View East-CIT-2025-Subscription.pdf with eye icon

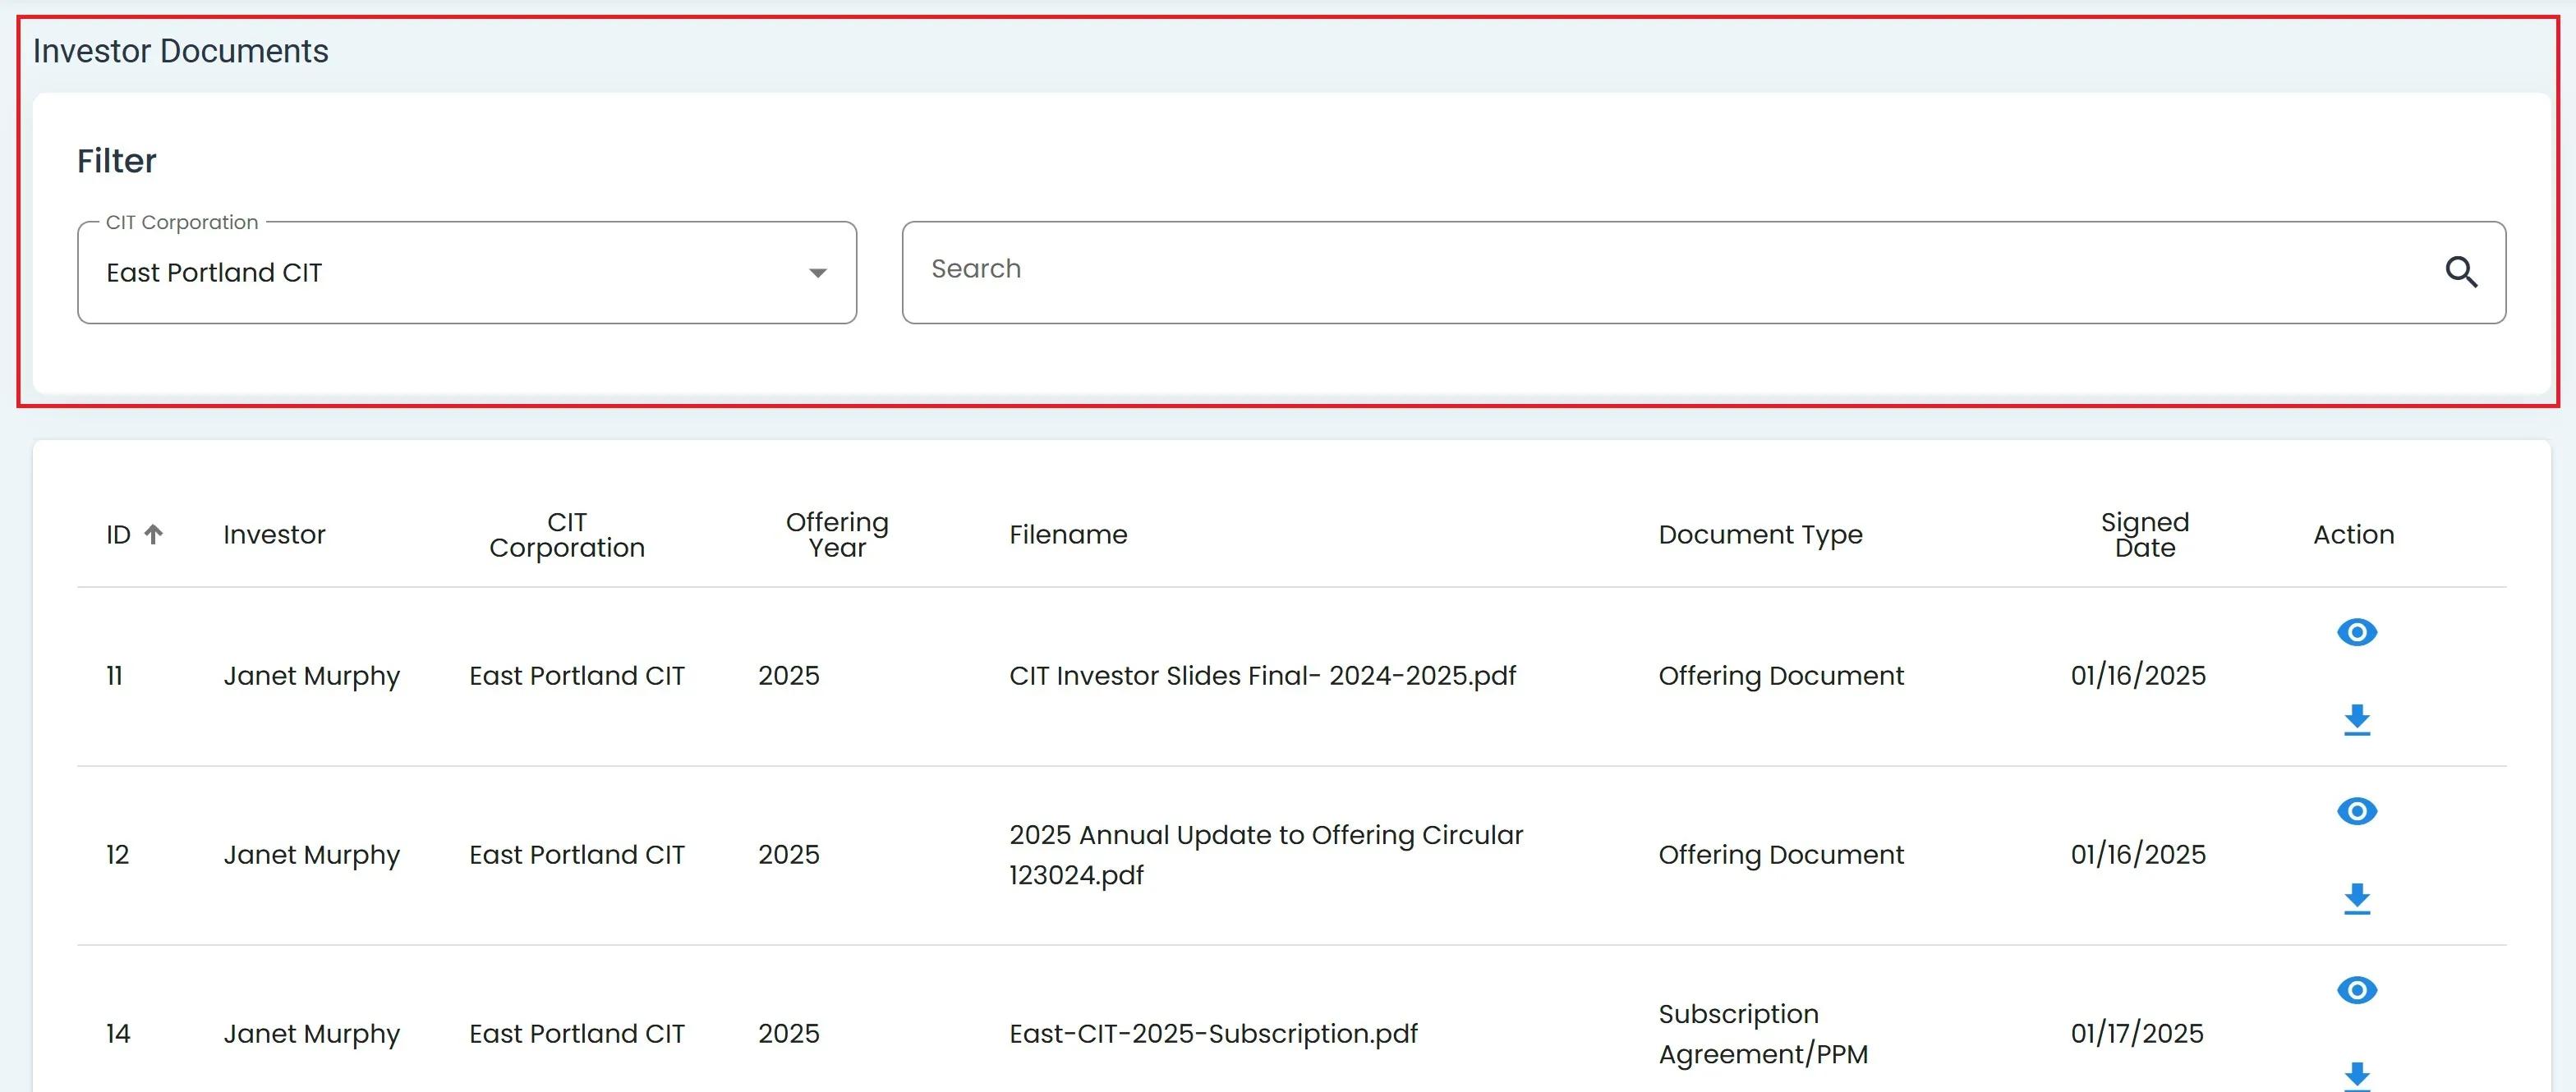click(2356, 990)
